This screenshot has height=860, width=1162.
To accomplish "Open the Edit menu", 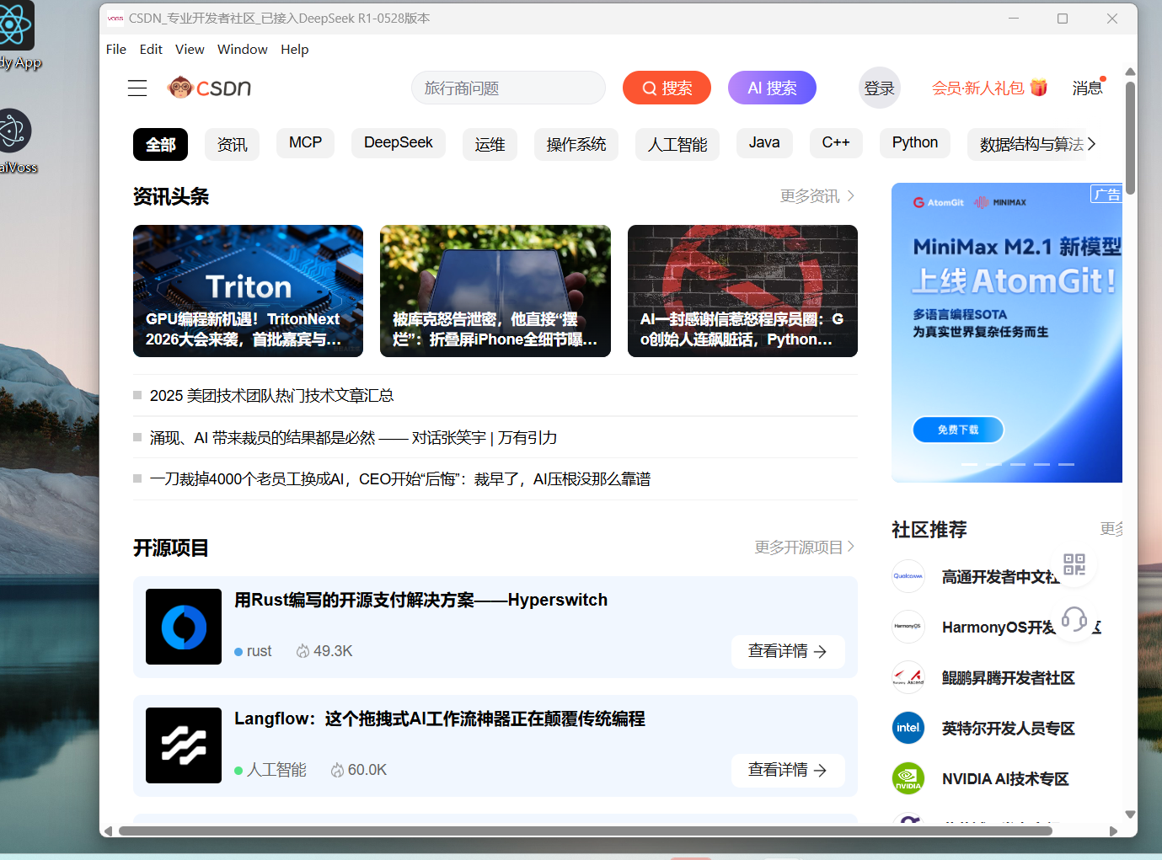I will click(x=151, y=50).
